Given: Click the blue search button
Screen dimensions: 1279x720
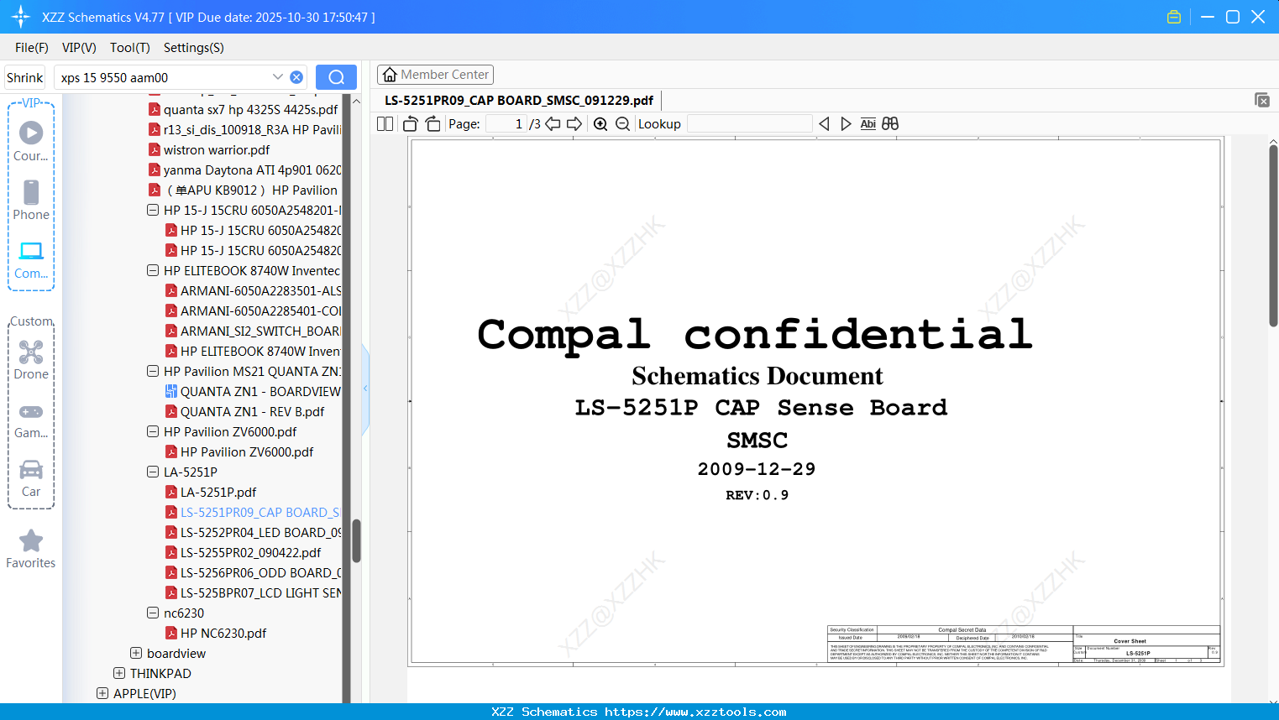Looking at the screenshot, I should (336, 77).
